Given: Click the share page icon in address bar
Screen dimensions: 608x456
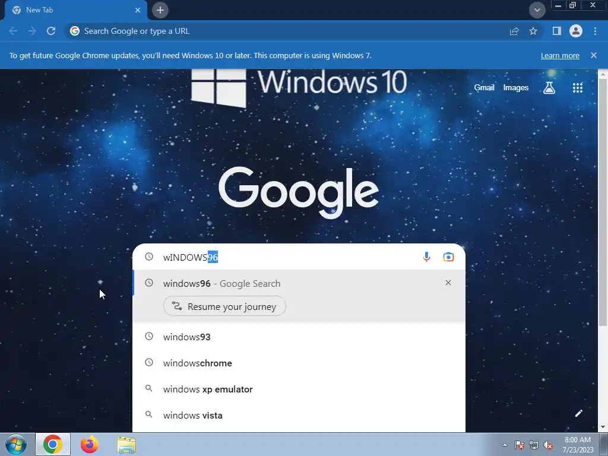Looking at the screenshot, I should click(514, 31).
